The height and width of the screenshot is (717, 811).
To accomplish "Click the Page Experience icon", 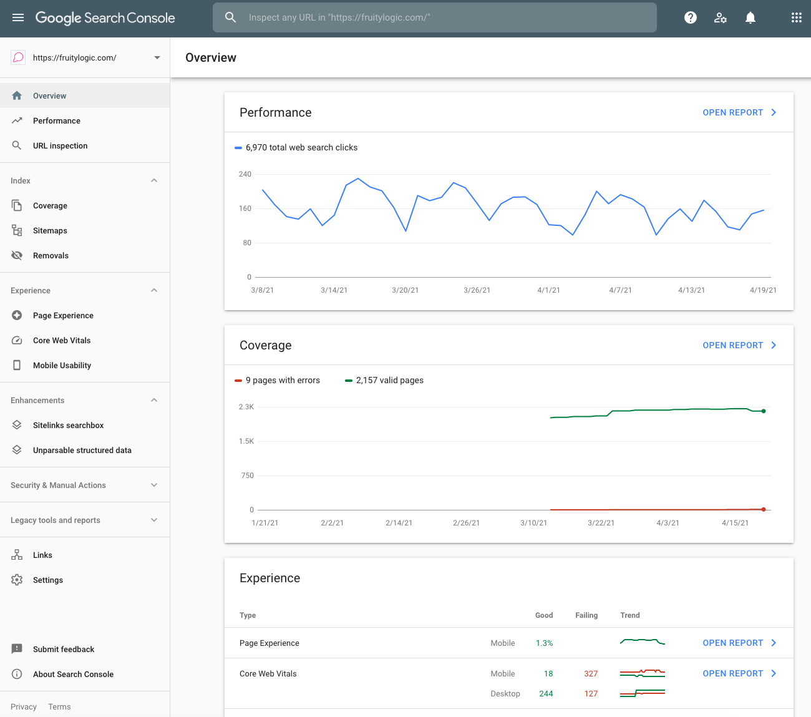I will (x=17, y=315).
